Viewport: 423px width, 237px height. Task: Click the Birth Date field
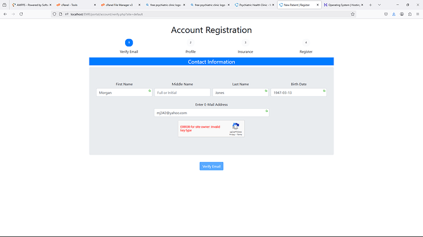coord(299,92)
